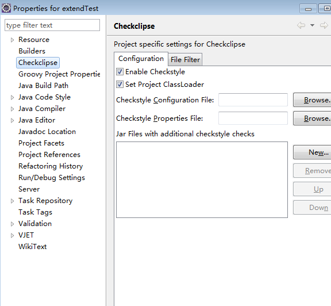The height and width of the screenshot is (306, 331).
Task: Focus the Checkstyle Properties File input
Action: [253, 118]
